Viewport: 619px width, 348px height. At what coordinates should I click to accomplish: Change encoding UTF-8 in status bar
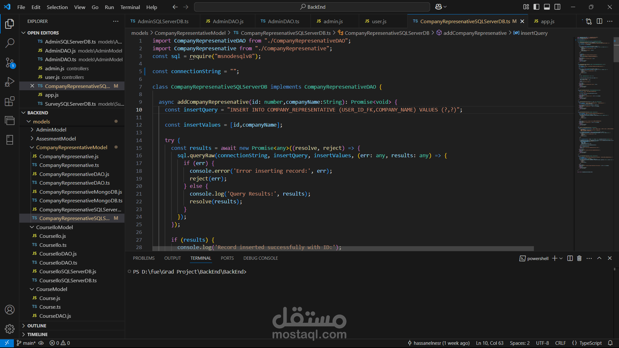click(542, 343)
